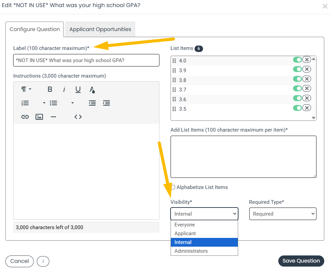Switch to Applicant Opportunities tab
331x274 pixels.
coord(100,29)
